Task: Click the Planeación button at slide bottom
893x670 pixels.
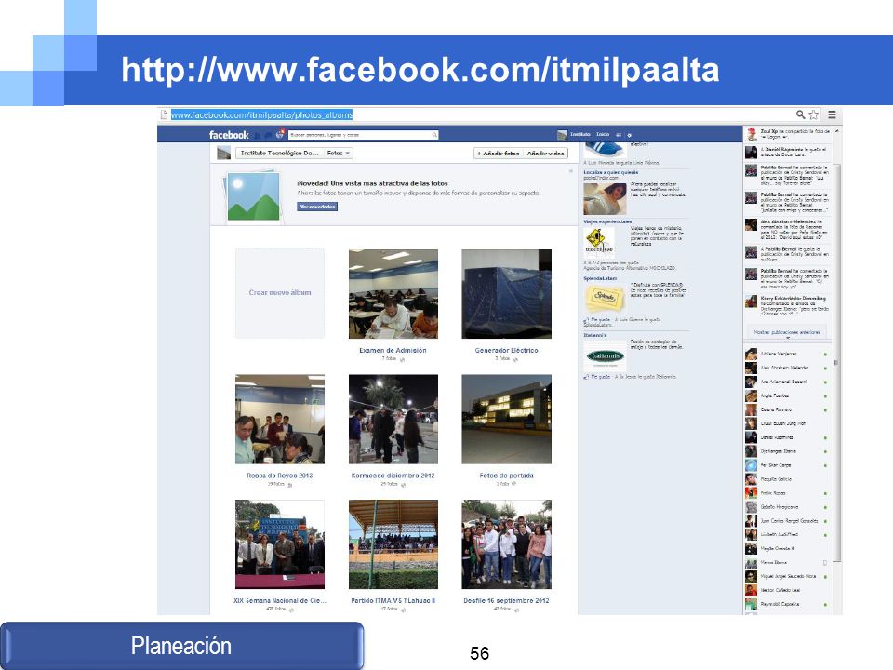Action: (x=181, y=646)
